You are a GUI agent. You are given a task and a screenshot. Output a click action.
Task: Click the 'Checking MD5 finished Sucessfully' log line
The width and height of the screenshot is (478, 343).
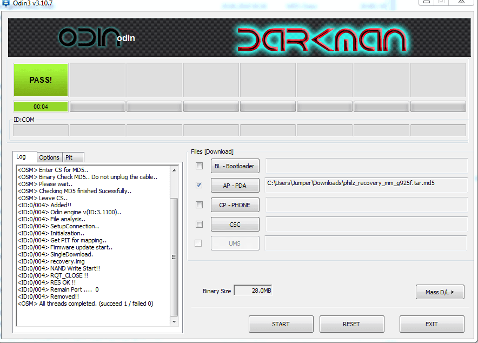tap(75, 191)
